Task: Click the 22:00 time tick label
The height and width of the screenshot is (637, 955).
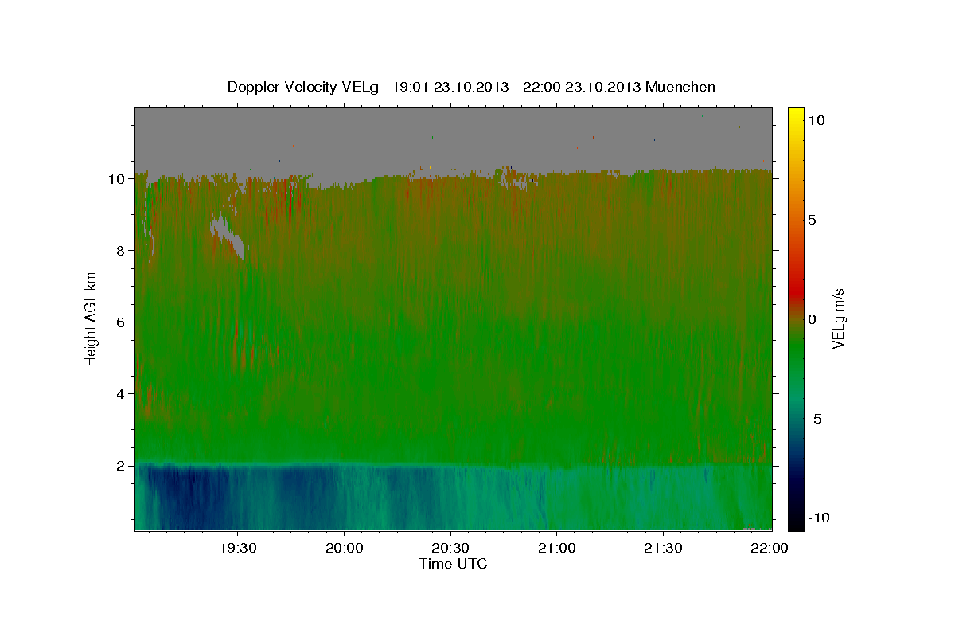Action: click(769, 549)
